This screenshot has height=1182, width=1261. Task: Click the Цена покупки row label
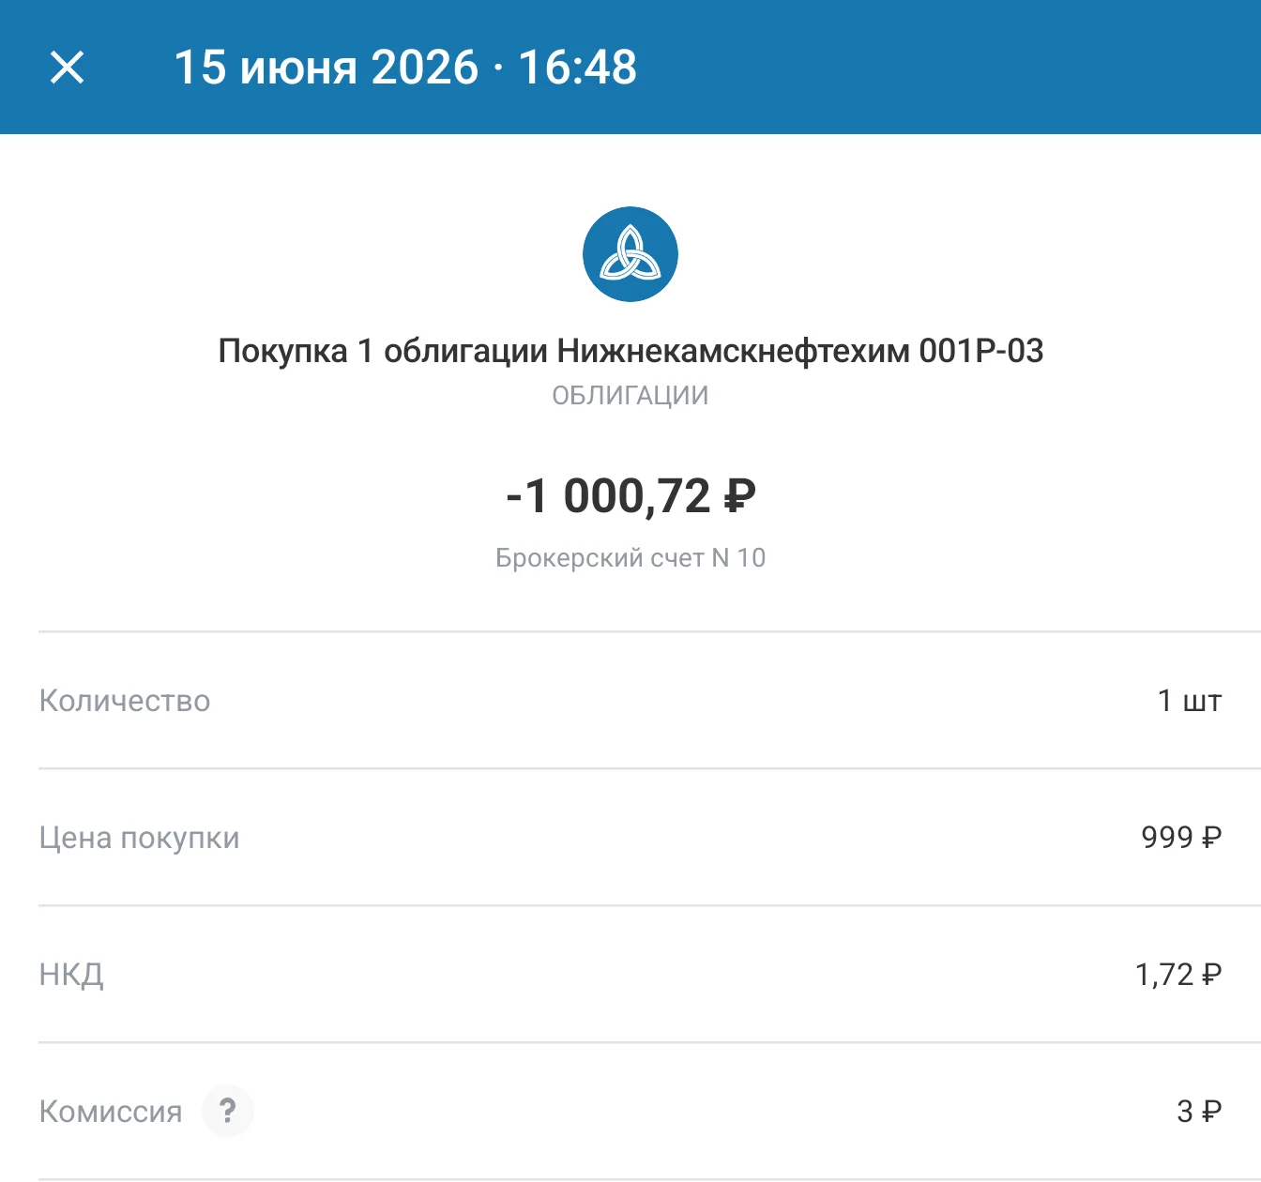tap(139, 838)
